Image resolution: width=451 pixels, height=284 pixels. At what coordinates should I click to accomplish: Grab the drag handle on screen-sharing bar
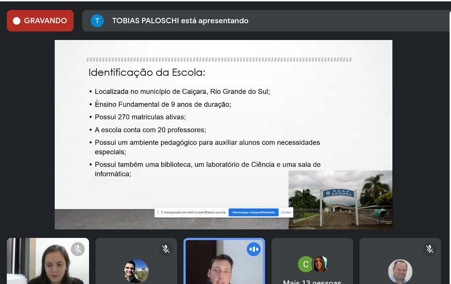click(x=157, y=212)
